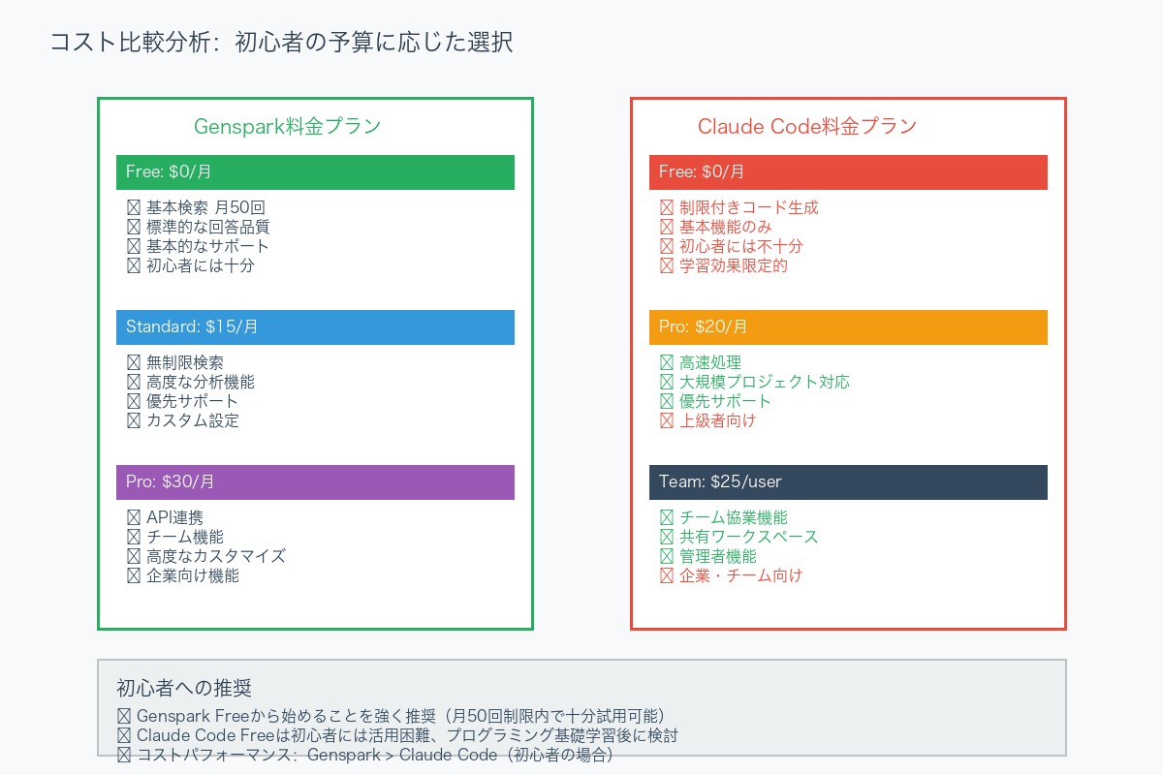
Task: Select the dark Team: $25/user bar
Action: tap(848, 482)
